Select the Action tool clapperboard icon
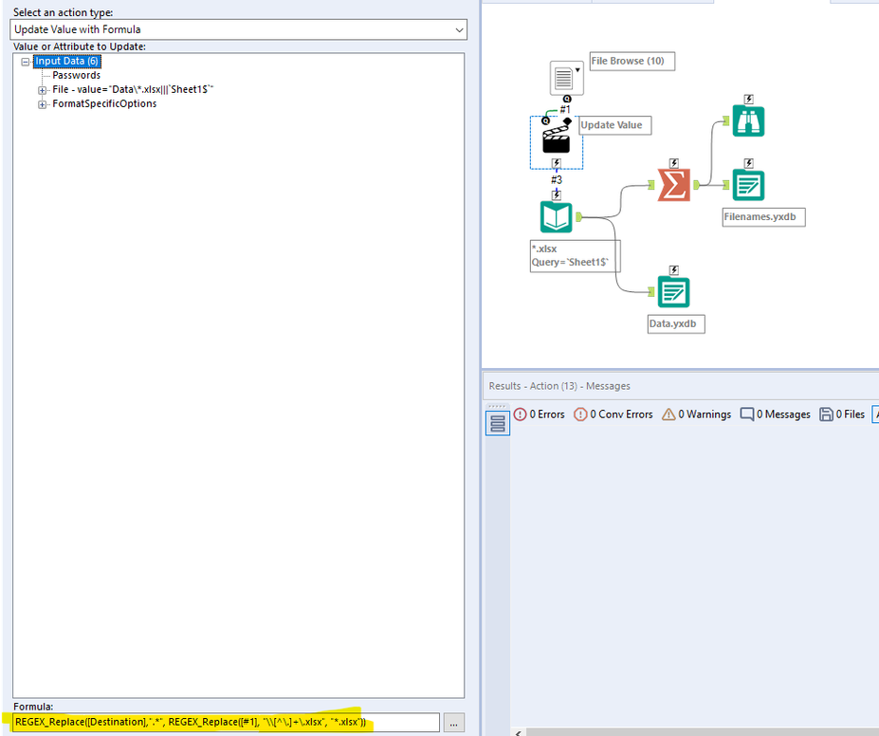 [556, 140]
